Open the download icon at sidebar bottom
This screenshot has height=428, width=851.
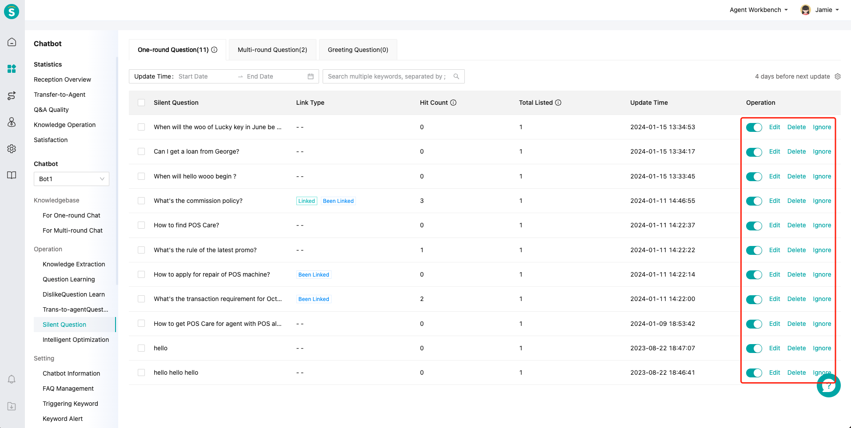point(12,406)
